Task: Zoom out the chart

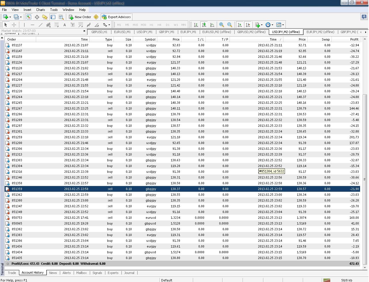Action: click(x=230, y=25)
